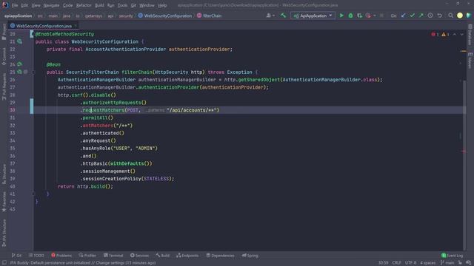Click the teal shield icon in toolbar
The image size is (474, 266).
pyautogui.click(x=469, y=16)
